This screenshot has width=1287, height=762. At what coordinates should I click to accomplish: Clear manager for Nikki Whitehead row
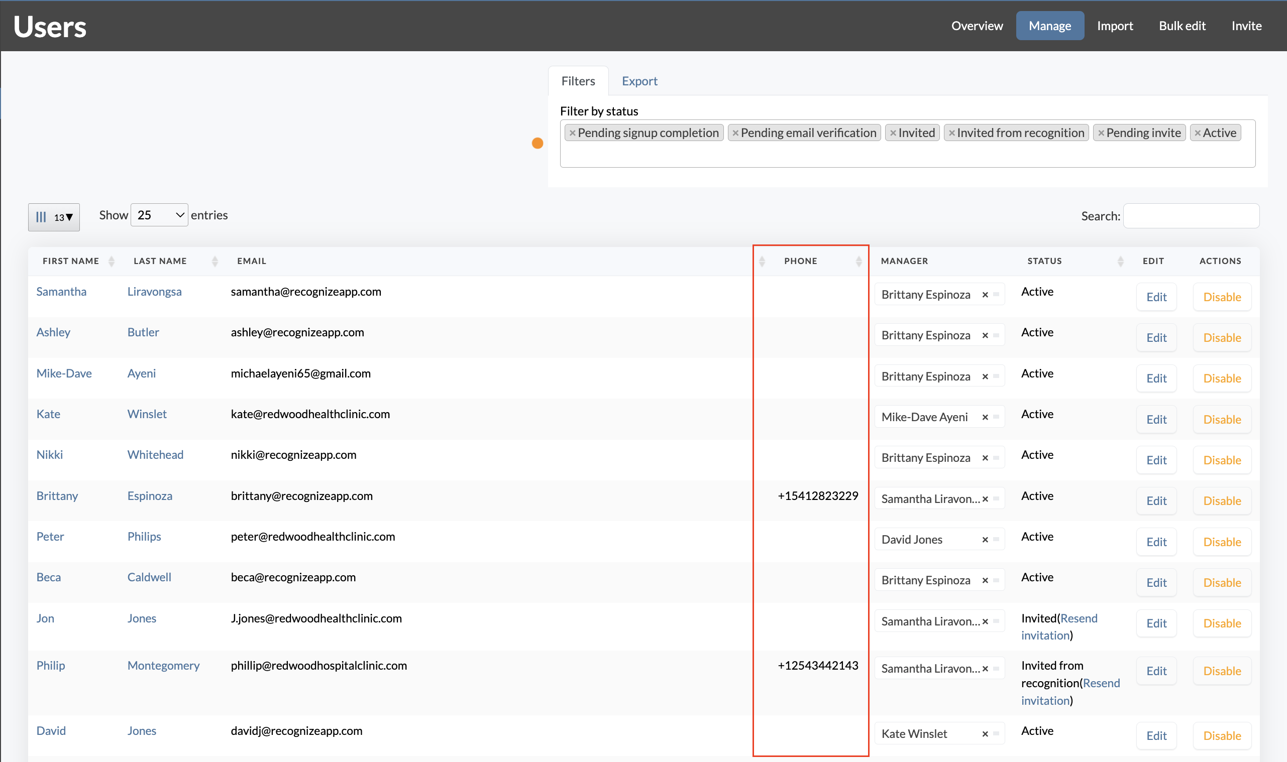pyautogui.click(x=985, y=457)
